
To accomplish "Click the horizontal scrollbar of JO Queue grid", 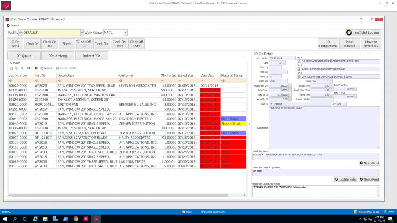I will click(120, 195).
